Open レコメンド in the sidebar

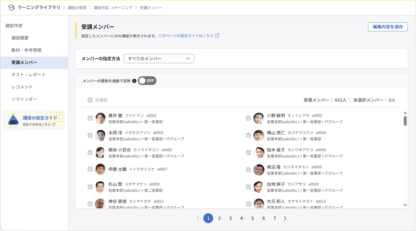(x=34, y=87)
